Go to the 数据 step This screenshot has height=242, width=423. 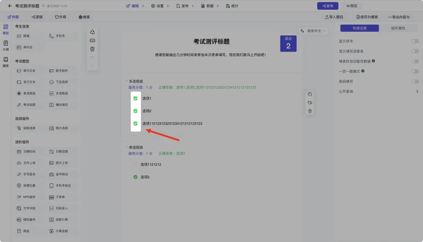tap(207, 6)
